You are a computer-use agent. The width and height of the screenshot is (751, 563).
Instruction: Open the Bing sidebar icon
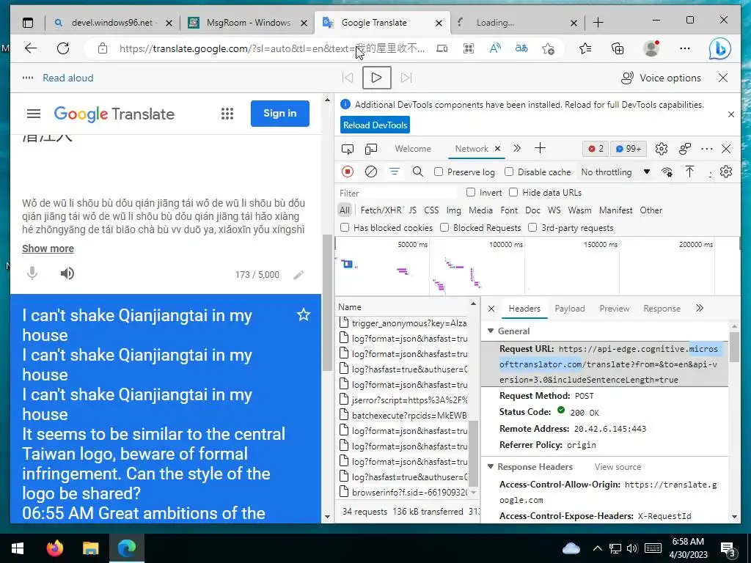coord(719,48)
